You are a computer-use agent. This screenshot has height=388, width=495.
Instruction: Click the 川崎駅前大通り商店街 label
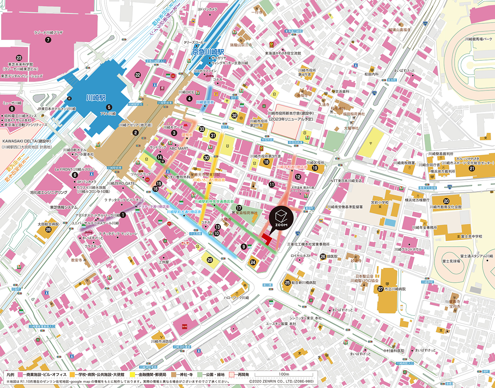(x=184, y=212)
